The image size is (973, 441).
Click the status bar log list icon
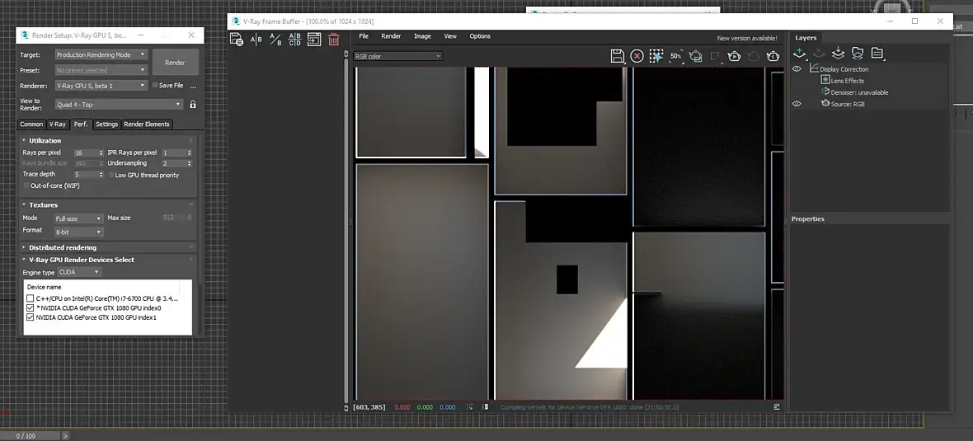click(776, 407)
